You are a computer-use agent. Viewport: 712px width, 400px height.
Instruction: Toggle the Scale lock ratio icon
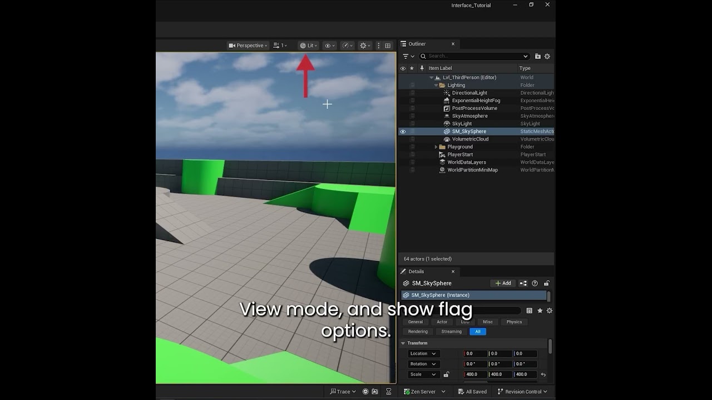446,374
